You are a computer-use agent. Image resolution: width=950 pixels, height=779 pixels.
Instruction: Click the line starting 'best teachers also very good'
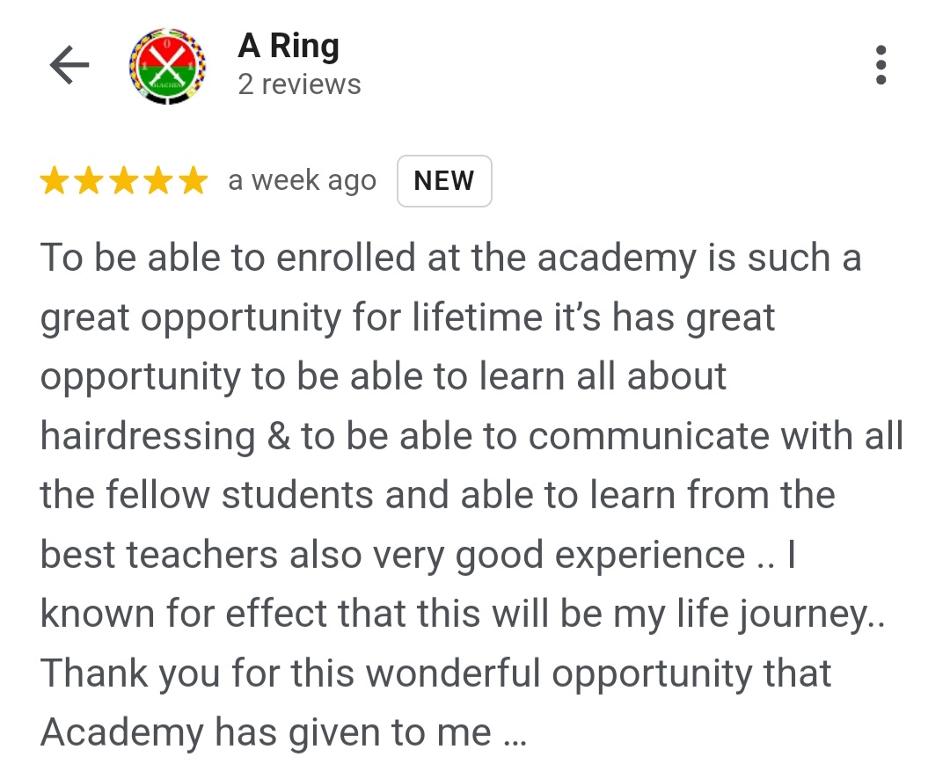click(418, 555)
